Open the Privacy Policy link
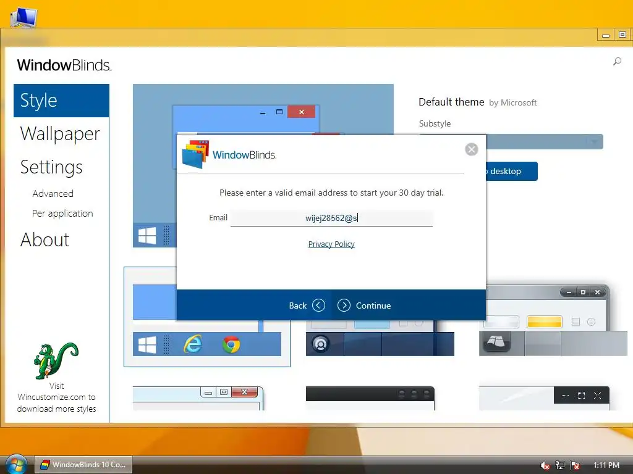 coord(331,244)
